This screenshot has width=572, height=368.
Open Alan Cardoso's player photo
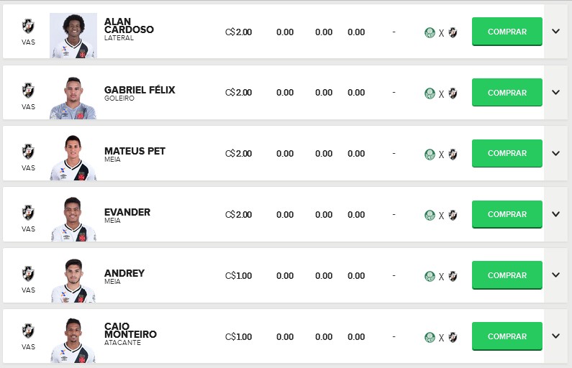click(x=73, y=35)
